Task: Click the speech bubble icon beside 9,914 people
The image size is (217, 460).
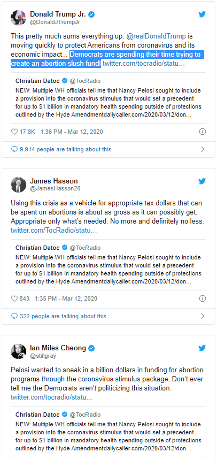Action: click(x=14, y=149)
